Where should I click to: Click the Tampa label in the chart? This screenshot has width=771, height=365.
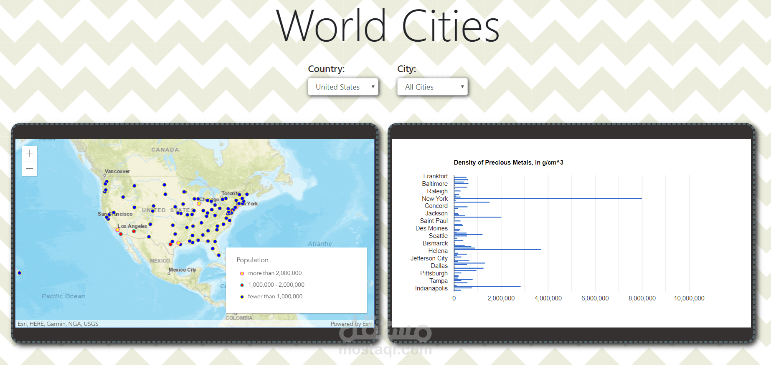[439, 281]
